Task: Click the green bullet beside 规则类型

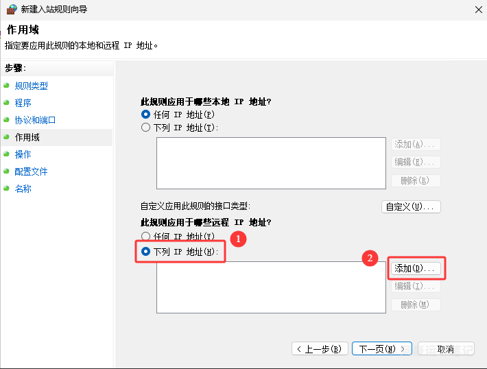Action: 7,86
